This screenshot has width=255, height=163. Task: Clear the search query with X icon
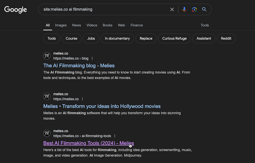pyautogui.click(x=172, y=9)
